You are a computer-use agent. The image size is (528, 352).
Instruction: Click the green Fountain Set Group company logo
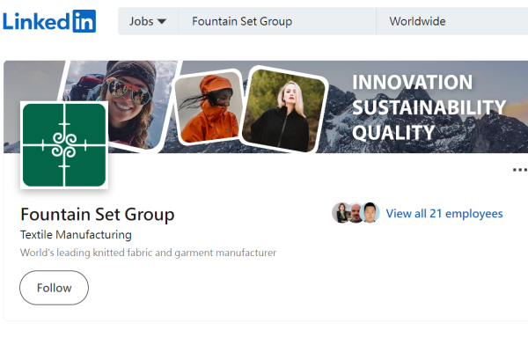click(x=63, y=145)
